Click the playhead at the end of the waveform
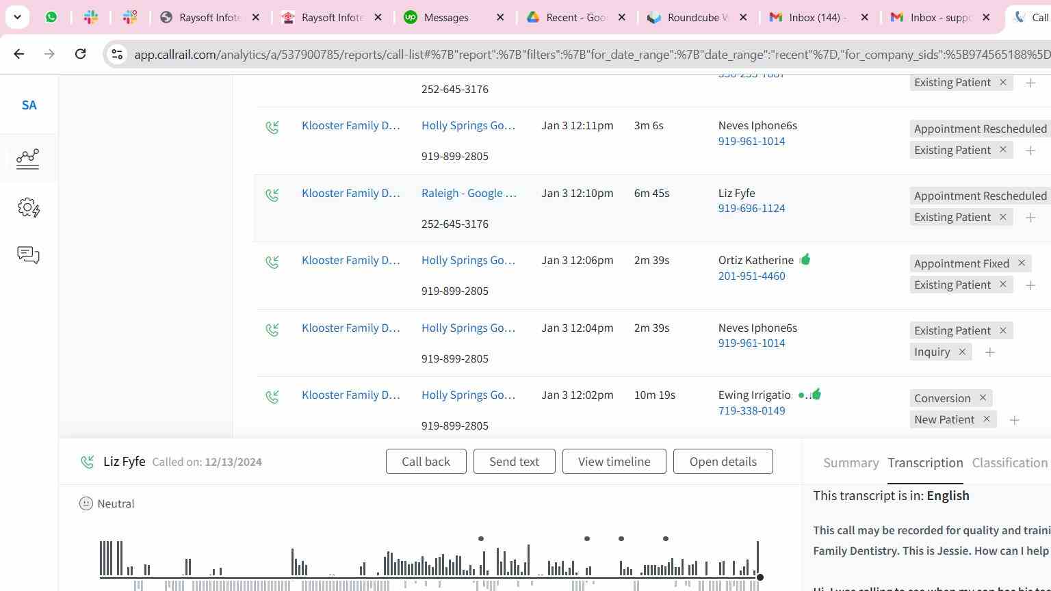The width and height of the screenshot is (1051, 591). [760, 577]
